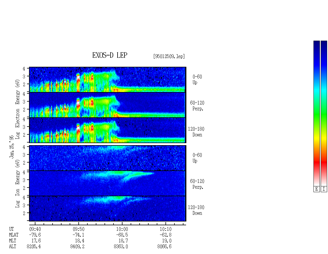
Task: Click the E label box under color bar
Action: pos(316,189)
